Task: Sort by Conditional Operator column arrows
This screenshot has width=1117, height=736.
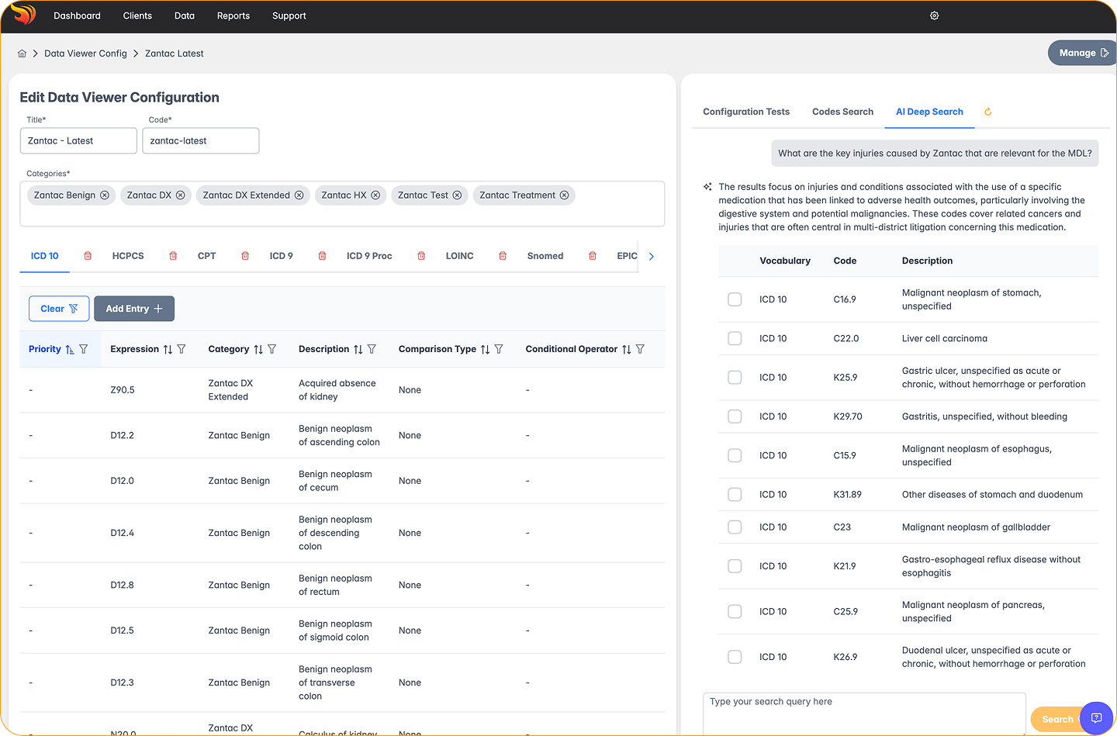Action: 626,350
